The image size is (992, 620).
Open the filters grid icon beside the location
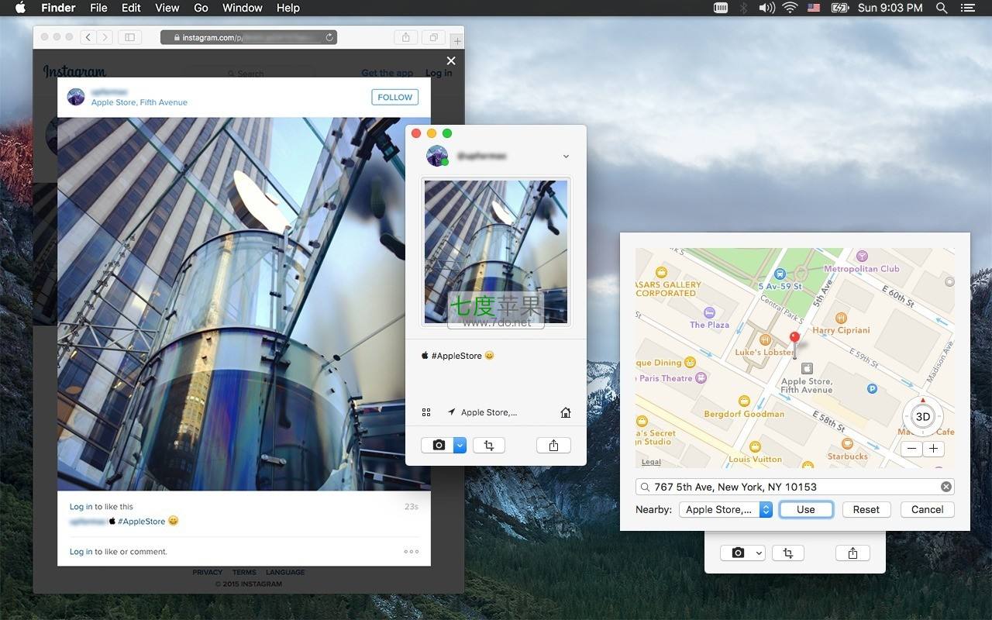click(426, 412)
